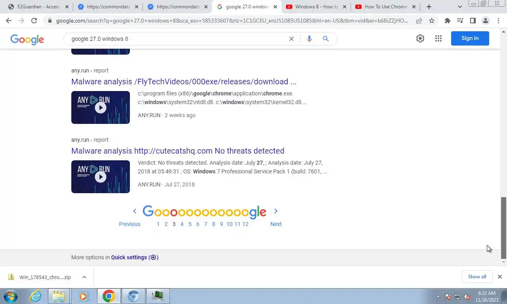Viewport: 507px width, 304px height.
Task: Open the media control icon in the toolbar
Action: pos(460,21)
